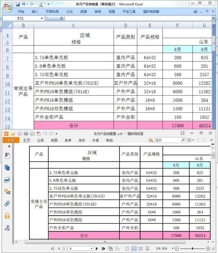The height and width of the screenshot is (253, 218).
Task: Open Excel quick access customize dropdown
Action: [49, 4]
